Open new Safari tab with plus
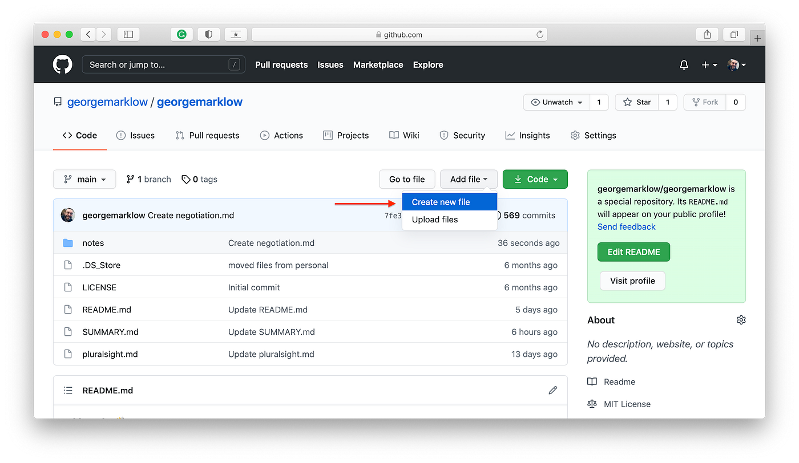799x463 pixels. (758, 38)
